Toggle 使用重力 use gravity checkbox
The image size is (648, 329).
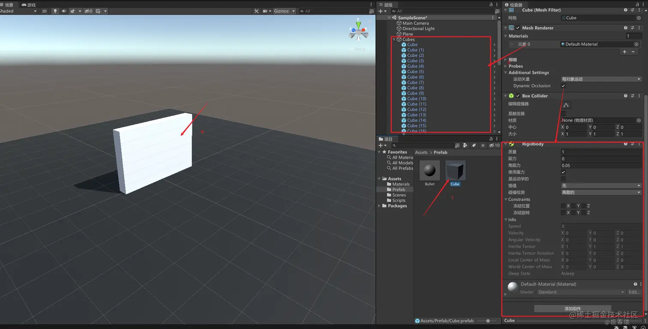pyautogui.click(x=563, y=172)
